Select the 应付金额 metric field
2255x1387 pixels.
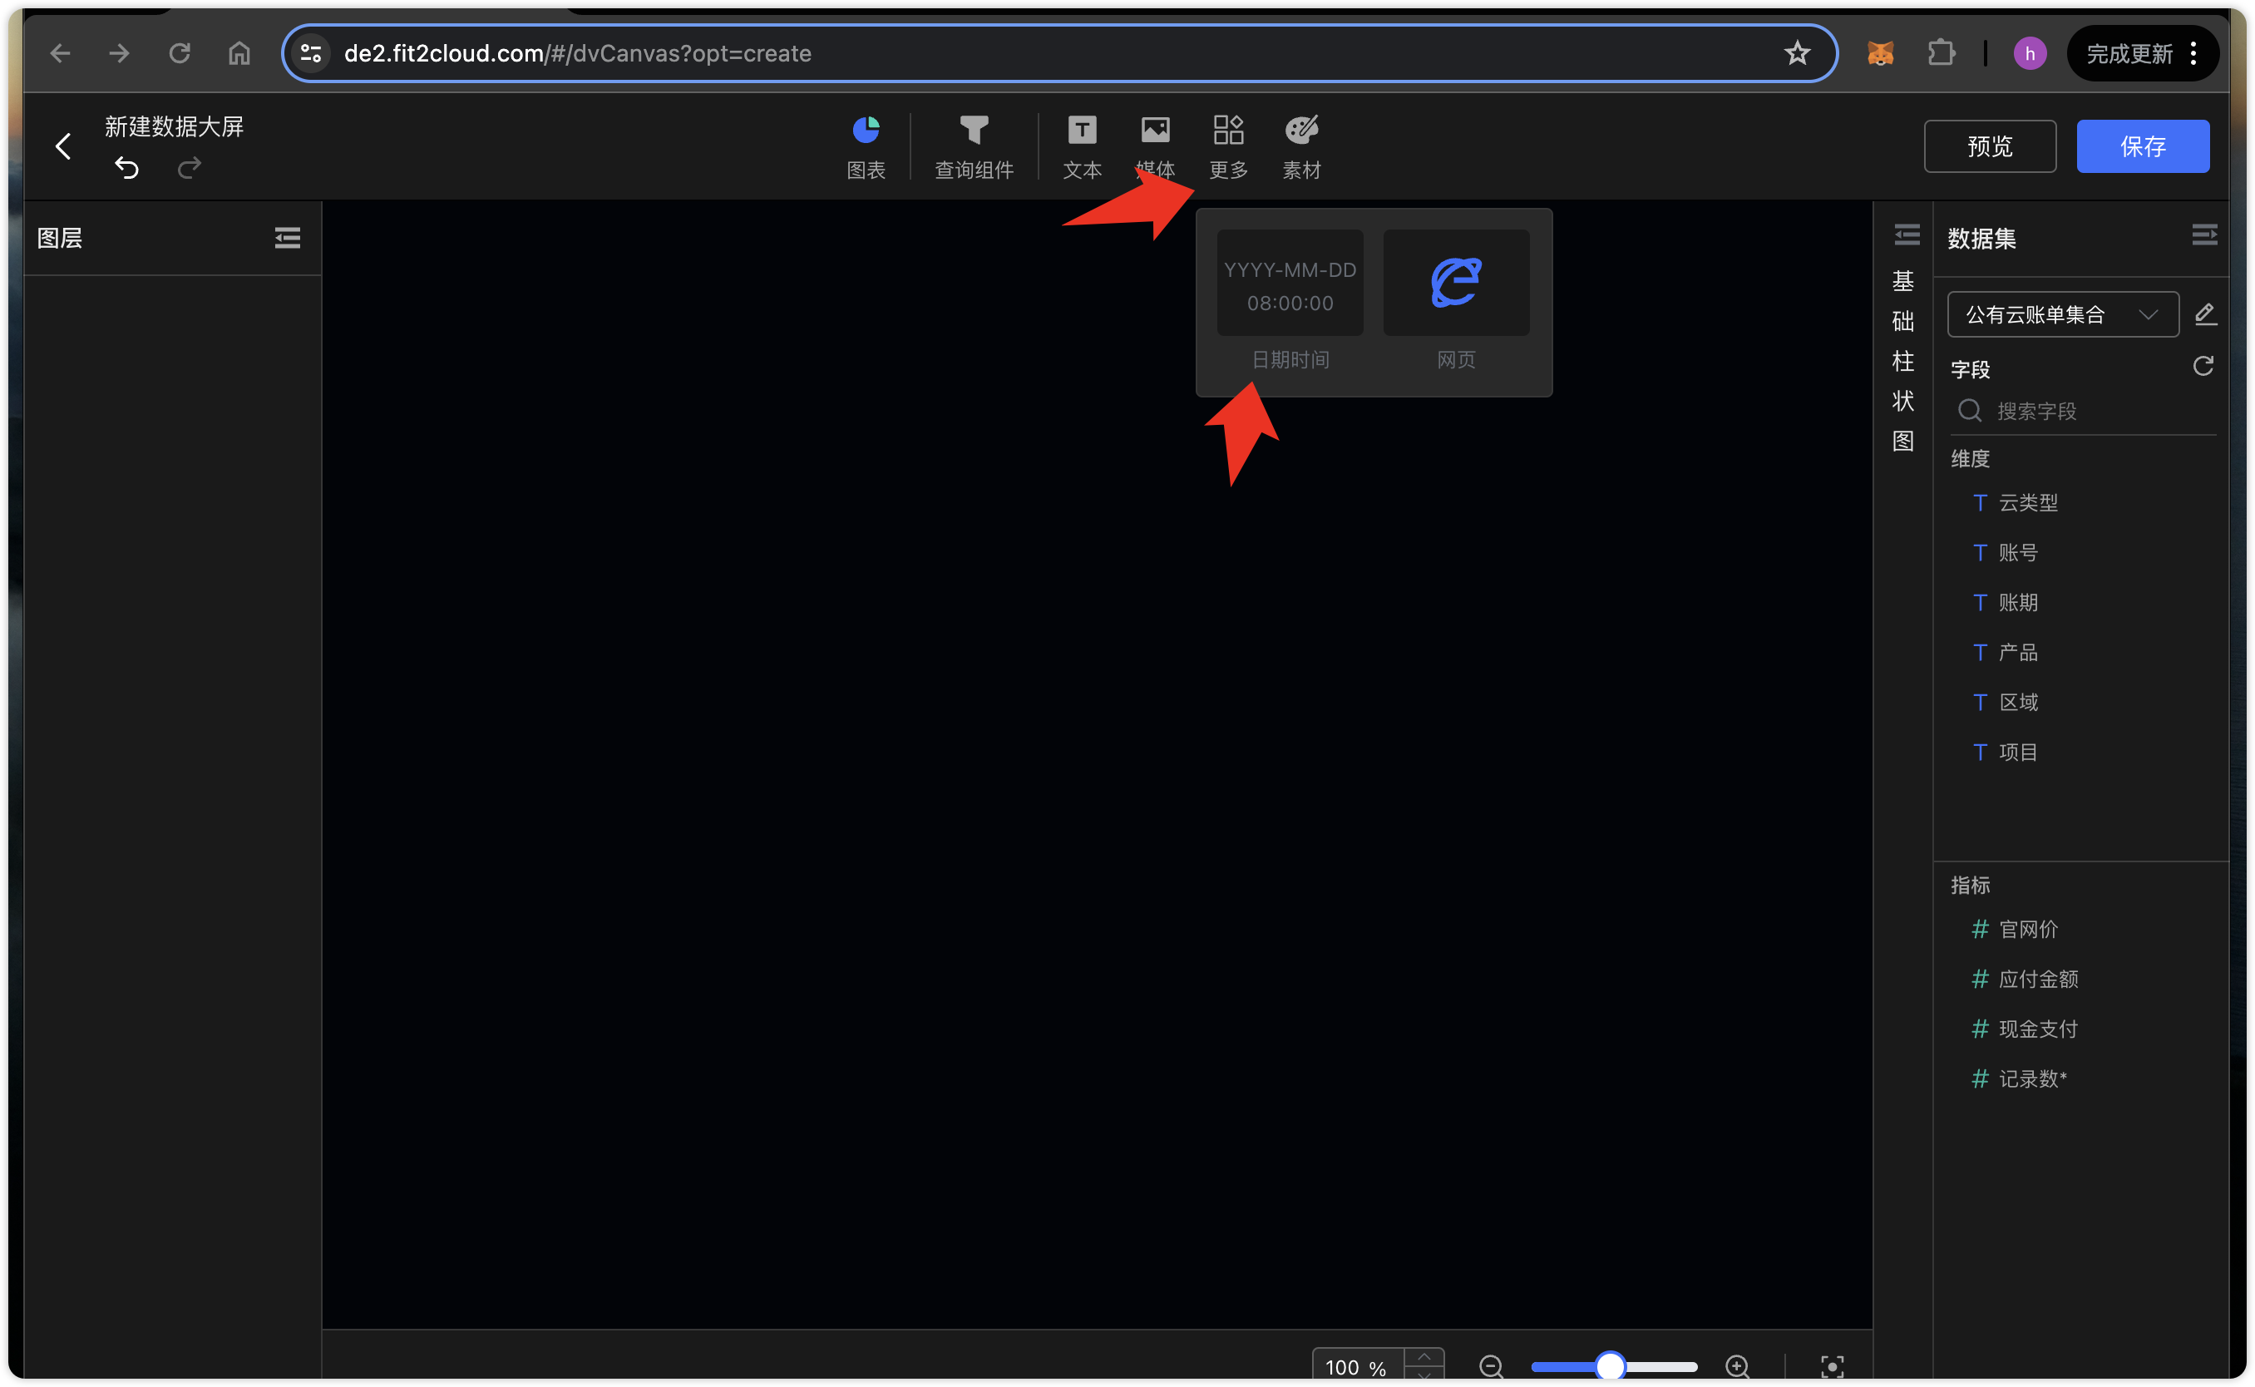click(x=2025, y=979)
